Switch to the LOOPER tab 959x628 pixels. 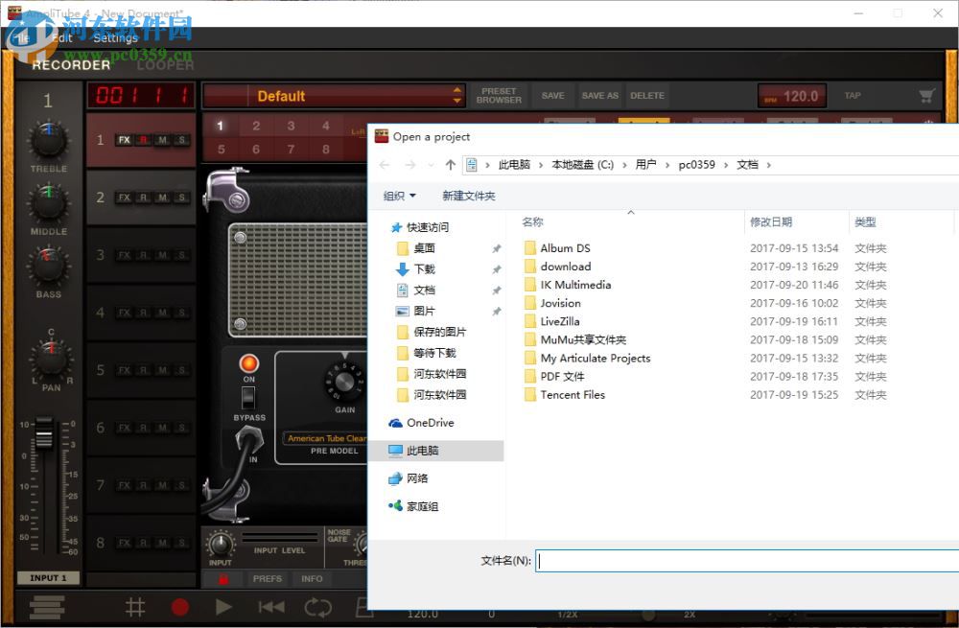[x=165, y=66]
